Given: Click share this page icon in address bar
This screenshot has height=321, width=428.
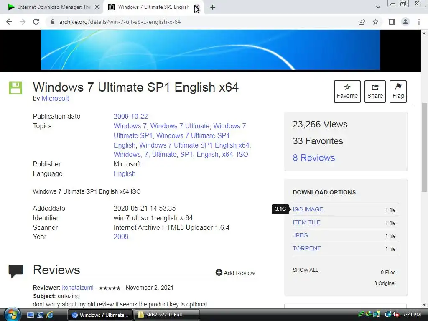Looking at the screenshot, I should click(362, 22).
